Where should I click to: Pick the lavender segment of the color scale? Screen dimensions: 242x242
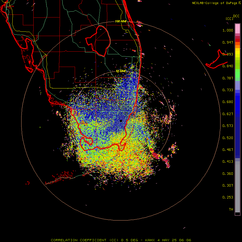point(237,86)
